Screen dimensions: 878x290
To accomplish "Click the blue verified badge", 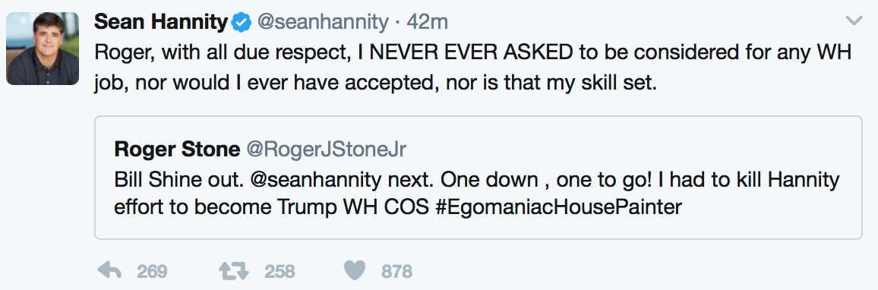I will pos(242,22).
